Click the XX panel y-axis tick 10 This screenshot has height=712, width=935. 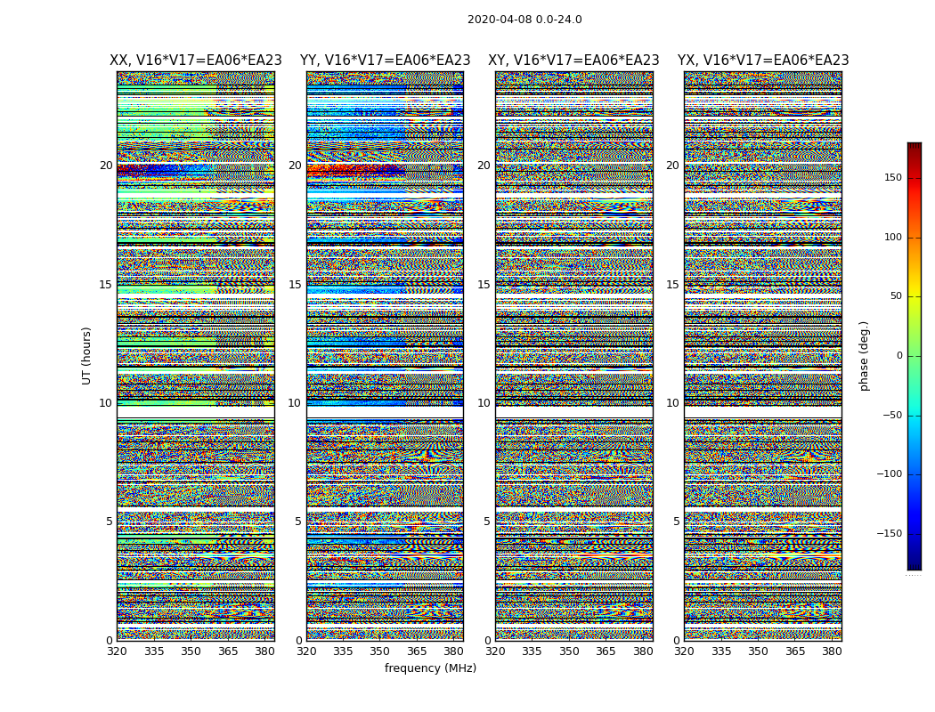click(x=106, y=403)
